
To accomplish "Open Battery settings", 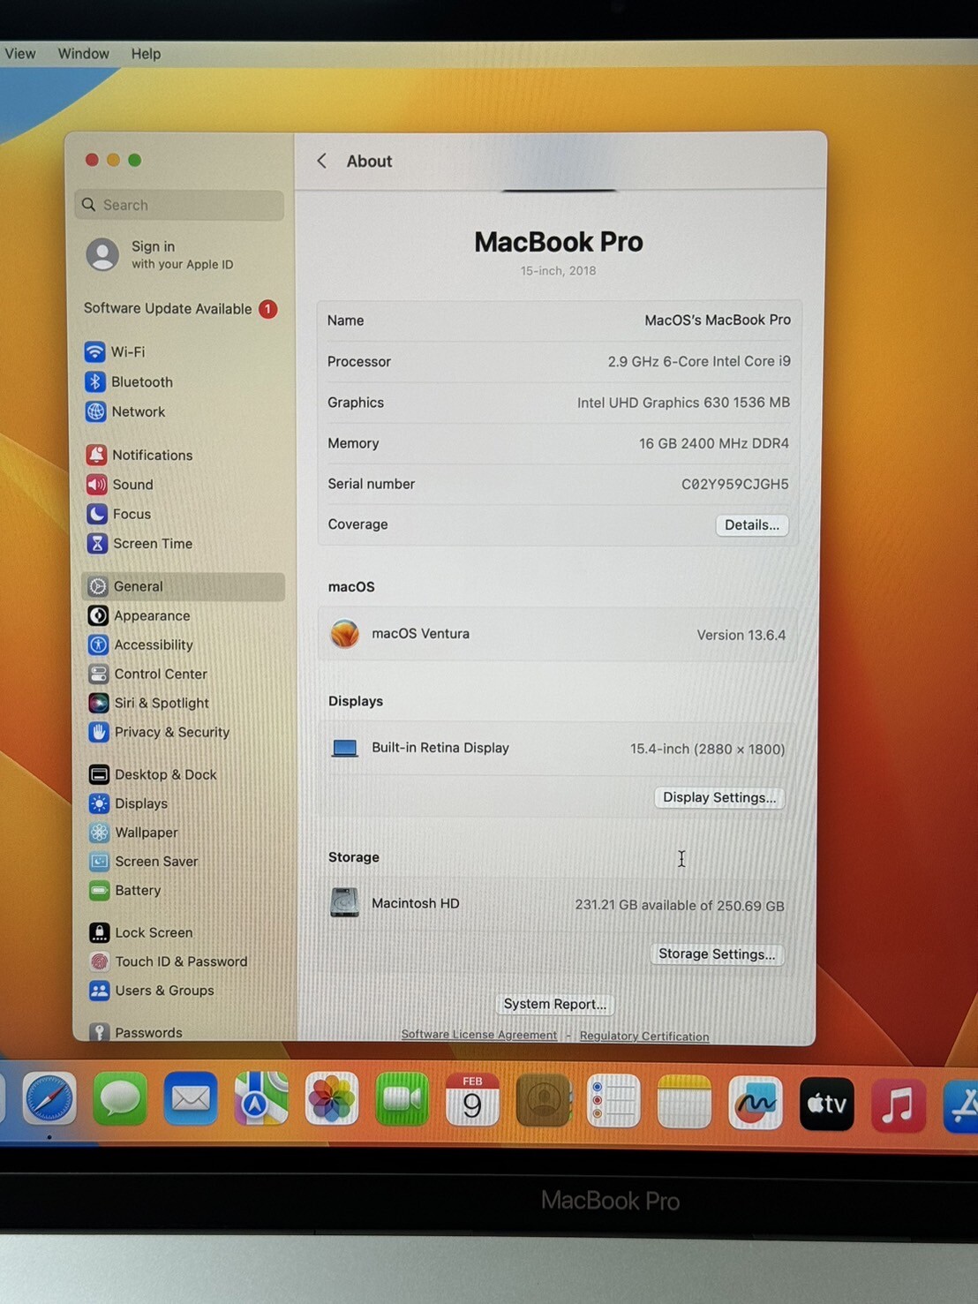I will tap(125, 890).
